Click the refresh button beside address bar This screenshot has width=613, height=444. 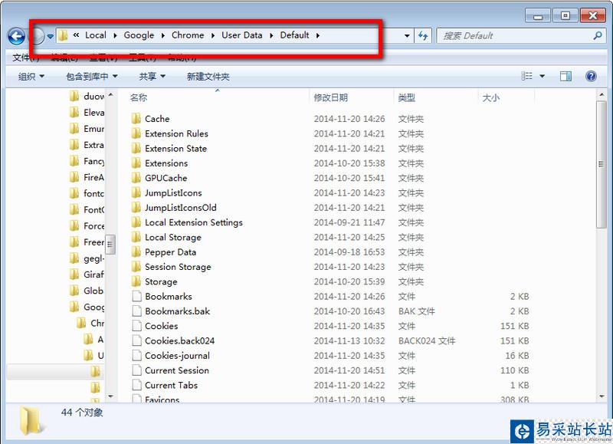(423, 36)
